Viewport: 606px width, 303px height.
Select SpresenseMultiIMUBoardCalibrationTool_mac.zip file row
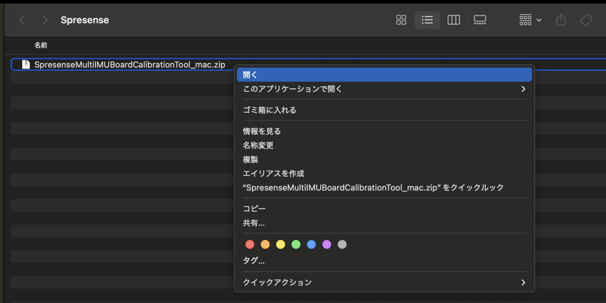tap(129, 65)
